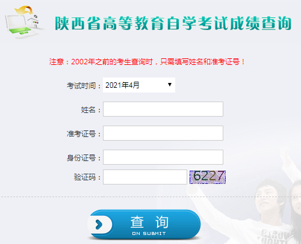Click the ON SUBMIT caption on button
The image size is (301, 244).
point(149,234)
